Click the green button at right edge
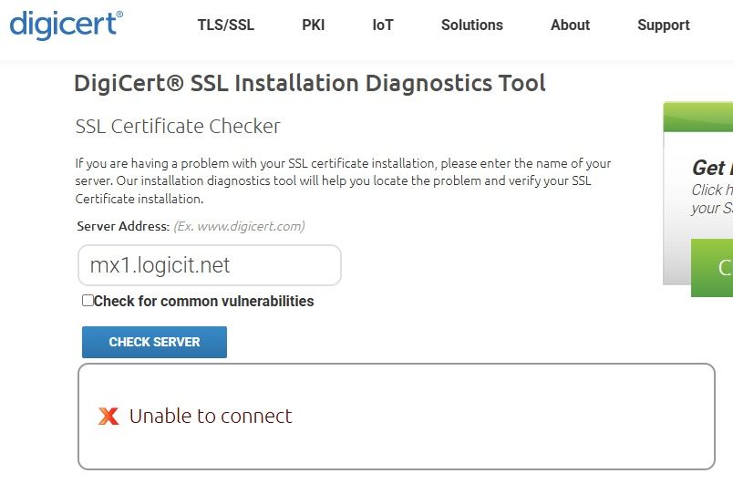The image size is (733, 494). pyautogui.click(x=713, y=267)
